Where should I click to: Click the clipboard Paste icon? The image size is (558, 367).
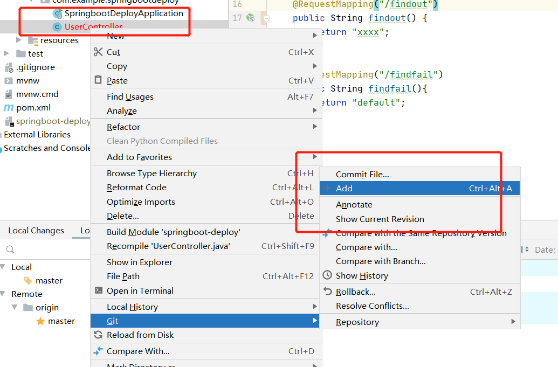tap(98, 80)
